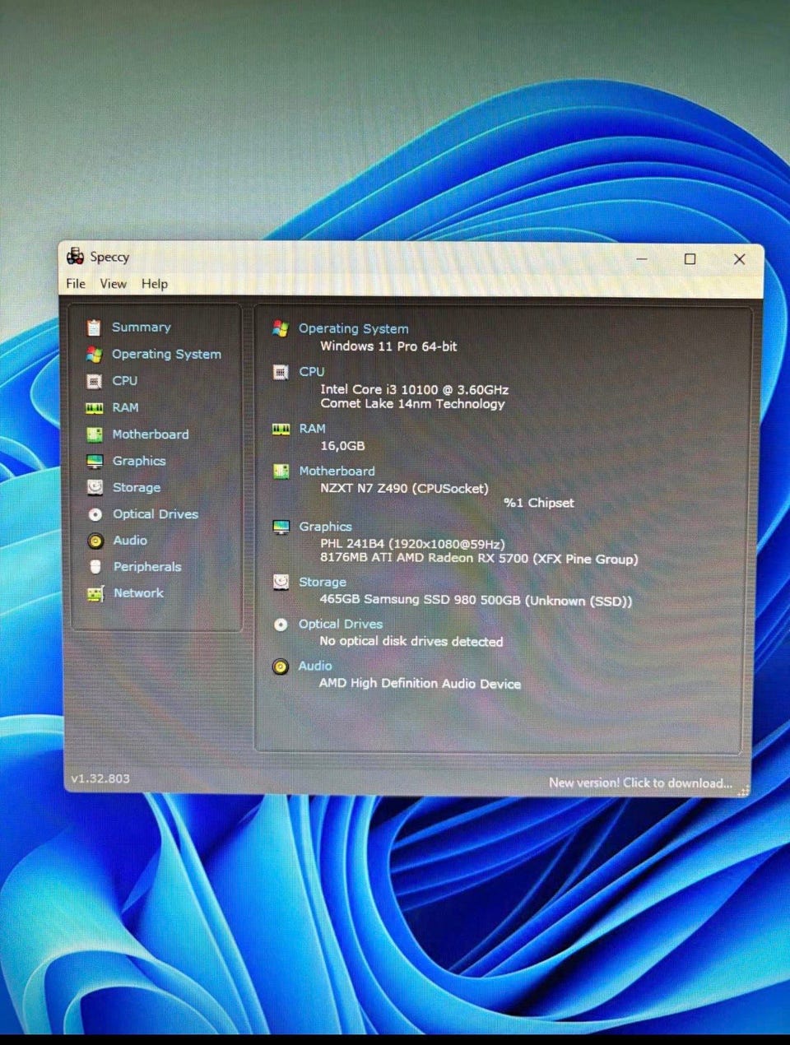Viewport: 790px width, 1045px height.
Task: Click 'Comet Lake 14nm Technology' text
Action: pyautogui.click(x=413, y=404)
